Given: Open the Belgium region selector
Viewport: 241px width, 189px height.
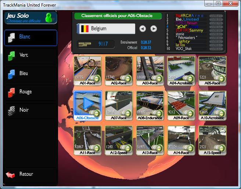Looking at the screenshot, I should point(106,29).
